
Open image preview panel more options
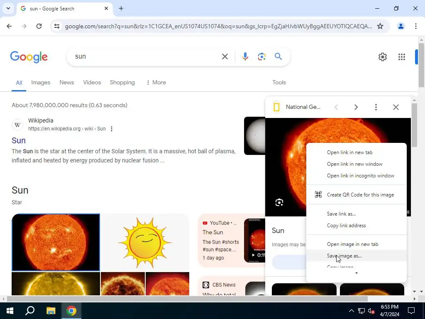point(376,107)
